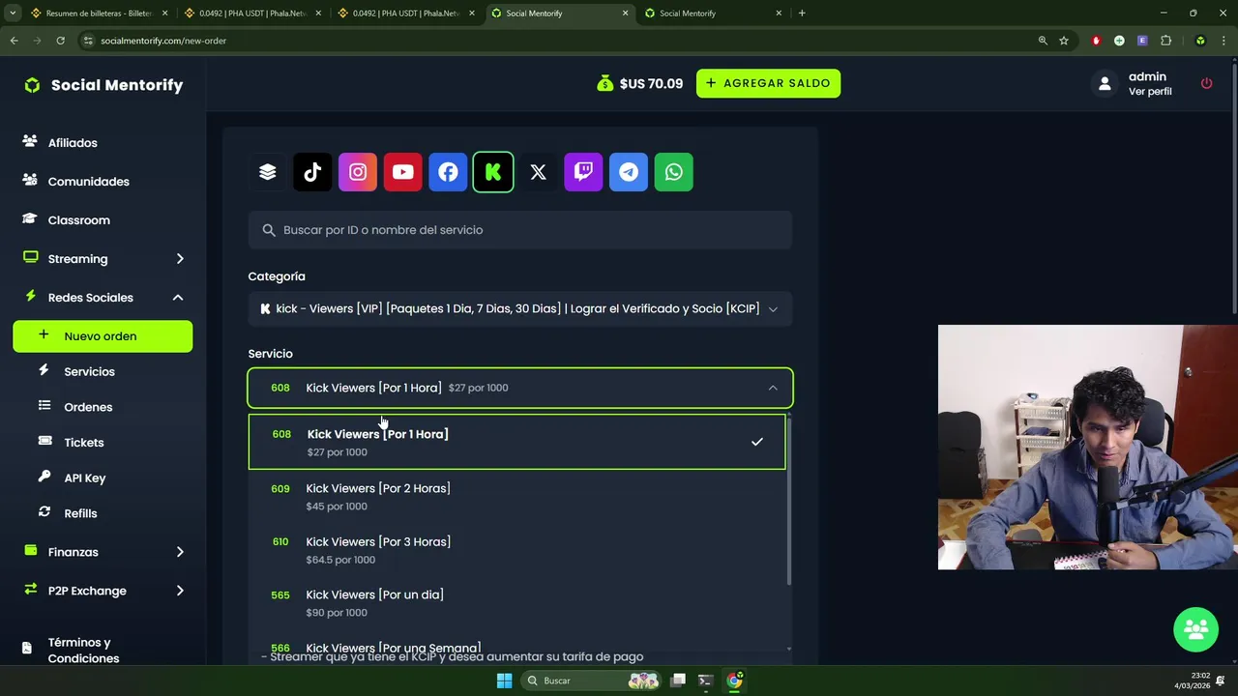
Task: Select the all-services layers icon
Action: click(x=267, y=172)
